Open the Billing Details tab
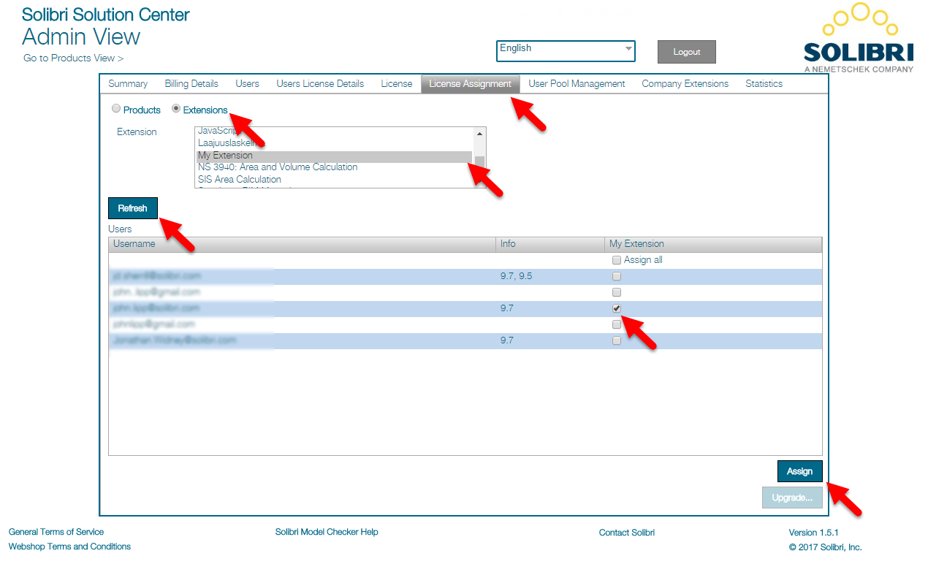This screenshot has width=928, height=564. click(191, 83)
